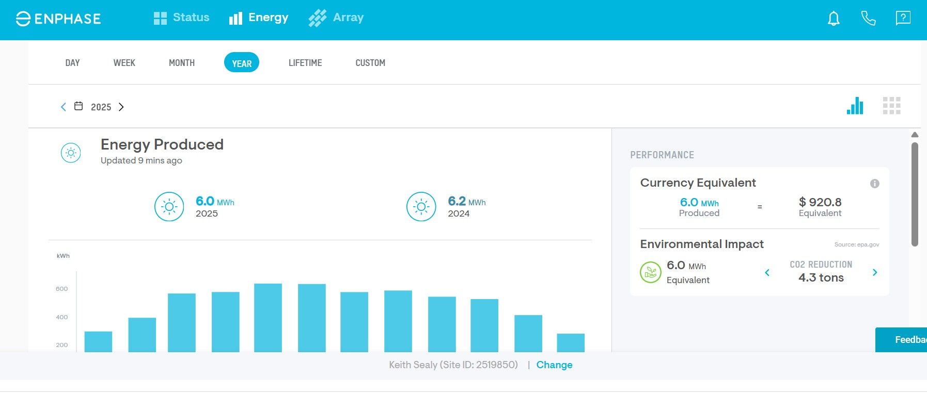This screenshot has height=395, width=927.
Task: Select the CUSTOM tab
Action: tap(370, 63)
